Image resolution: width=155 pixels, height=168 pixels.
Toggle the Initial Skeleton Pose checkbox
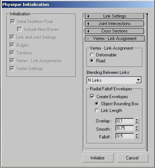13,21
